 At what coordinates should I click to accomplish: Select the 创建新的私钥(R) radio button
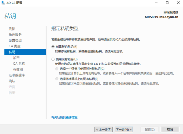(x=53, y=47)
